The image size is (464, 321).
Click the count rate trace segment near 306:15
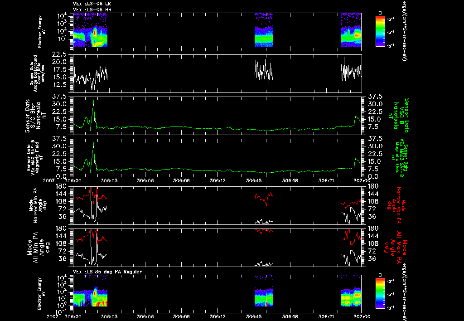point(264,72)
